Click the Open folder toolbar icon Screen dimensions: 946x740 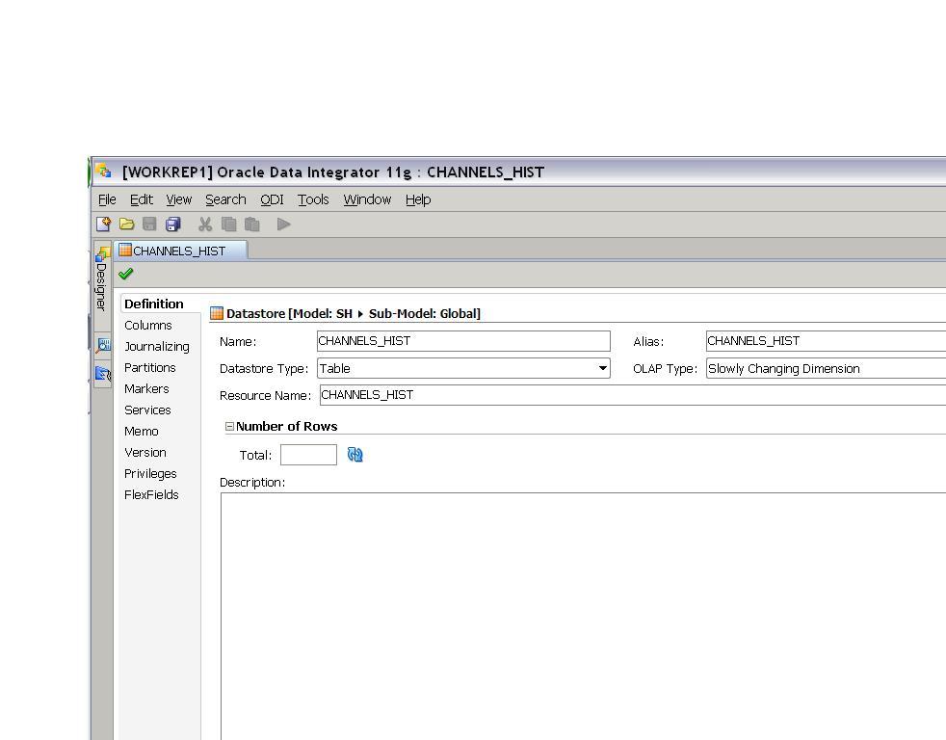126,224
